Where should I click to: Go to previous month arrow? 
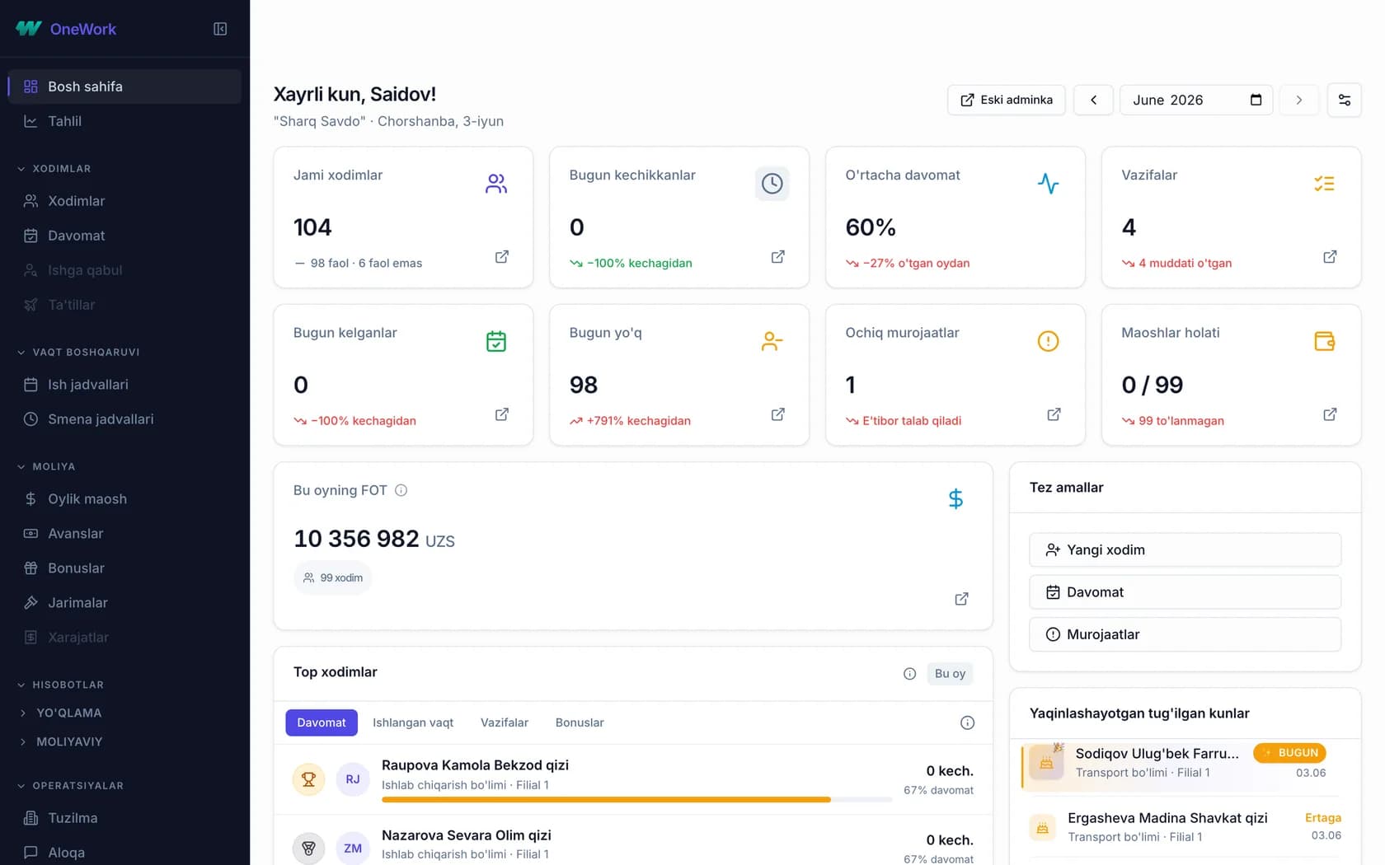click(1093, 100)
